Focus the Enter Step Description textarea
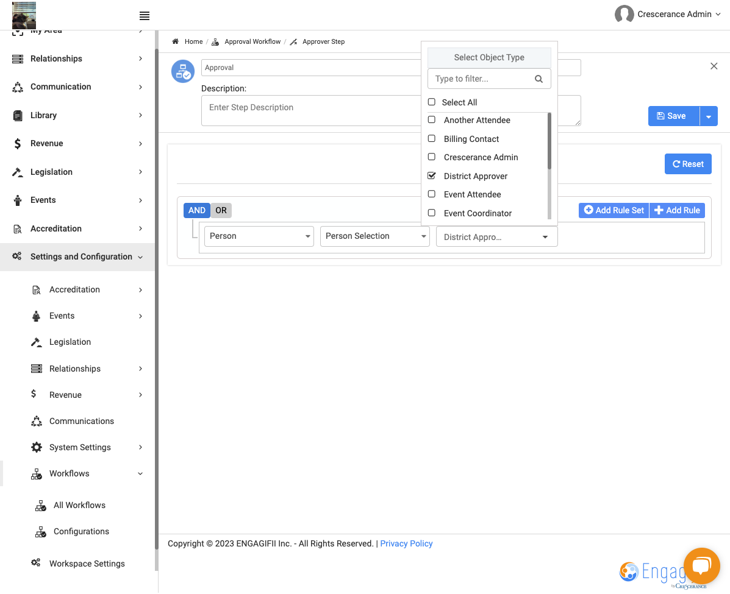730x594 pixels. (x=391, y=111)
